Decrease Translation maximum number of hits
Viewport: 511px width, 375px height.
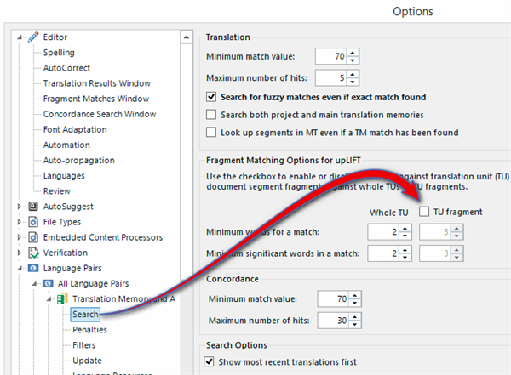(353, 82)
